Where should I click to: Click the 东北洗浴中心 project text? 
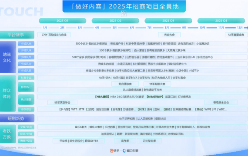[x=205, y=57]
